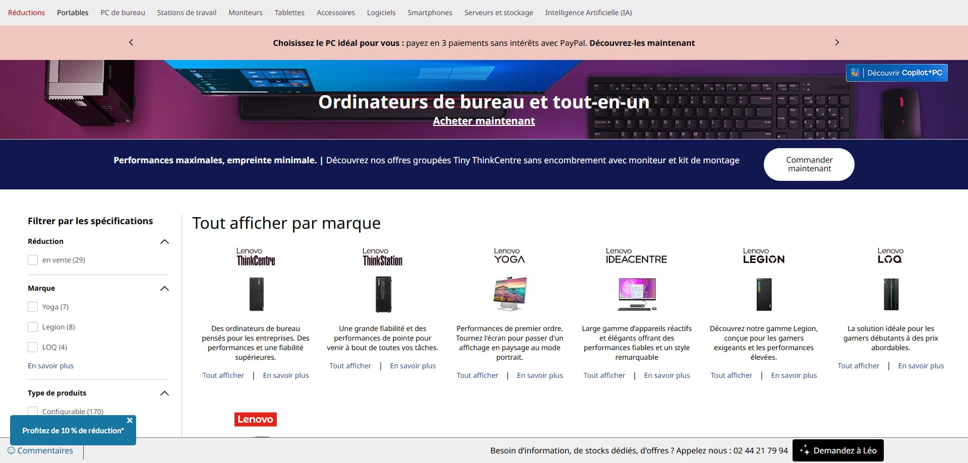Image resolution: width=968 pixels, height=463 pixels.
Task: Click the Copilot icon in Découvrir Copilot+PC badge
Action: [855, 73]
